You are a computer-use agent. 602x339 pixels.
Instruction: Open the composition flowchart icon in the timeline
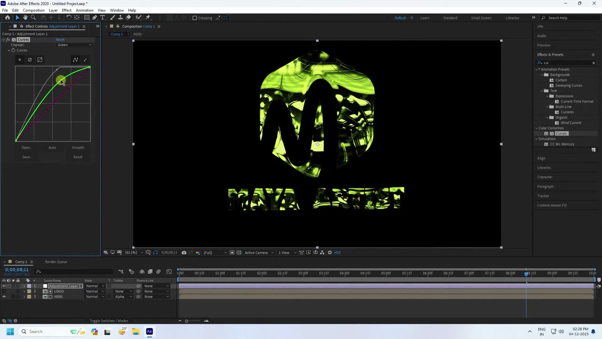121,272
